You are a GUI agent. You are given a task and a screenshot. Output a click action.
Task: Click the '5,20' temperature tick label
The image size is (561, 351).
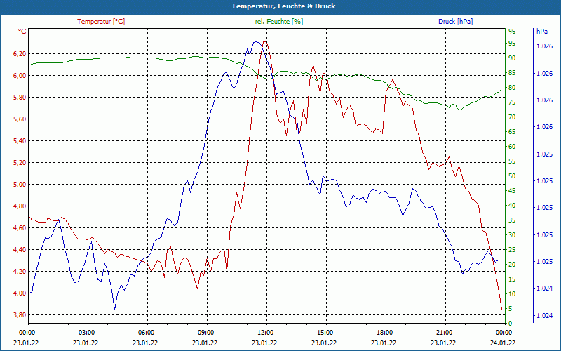[x=20, y=163]
